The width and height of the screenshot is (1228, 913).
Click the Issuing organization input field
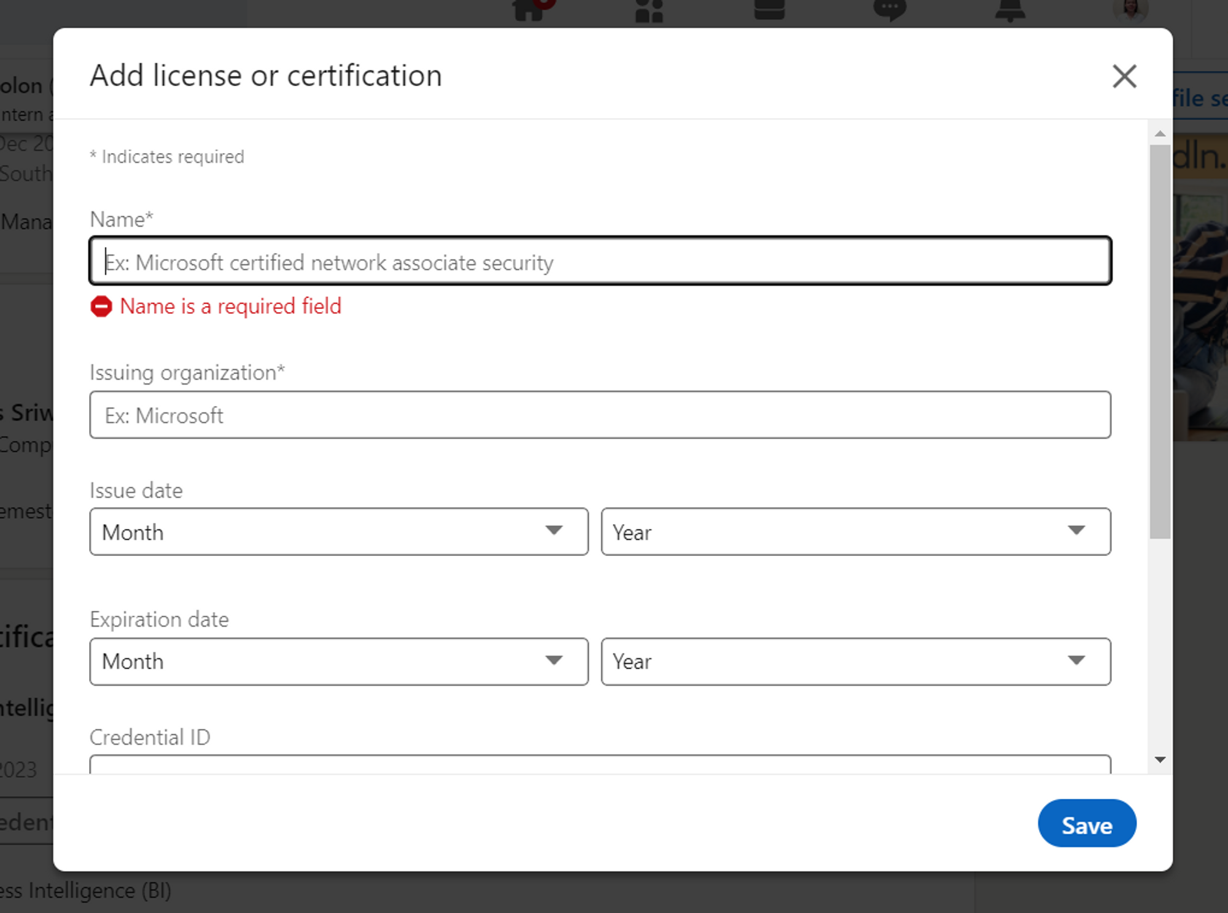coord(600,415)
